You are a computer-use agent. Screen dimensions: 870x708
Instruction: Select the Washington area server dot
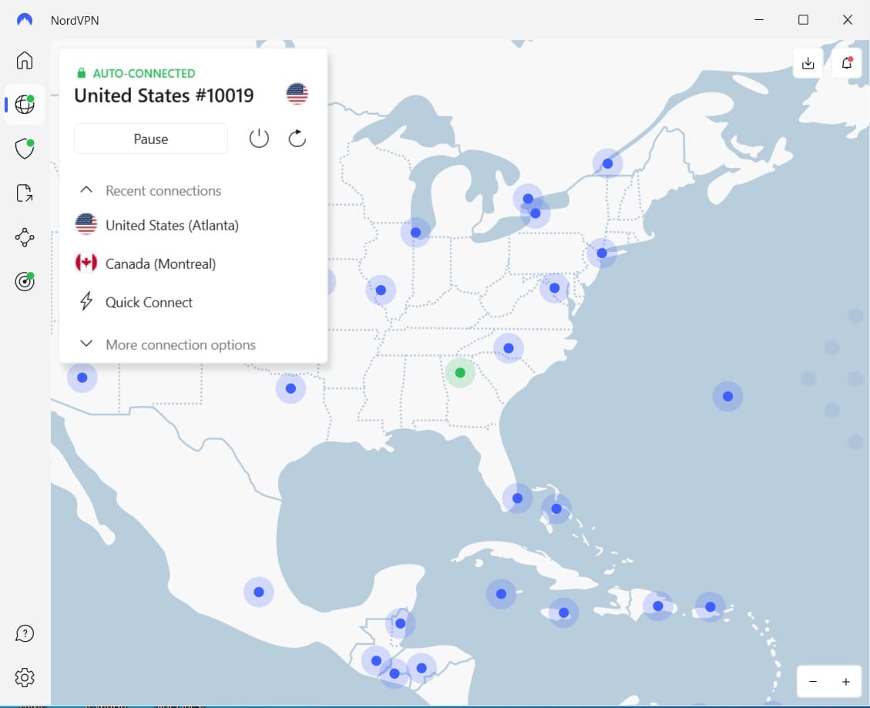pyautogui.click(x=554, y=288)
